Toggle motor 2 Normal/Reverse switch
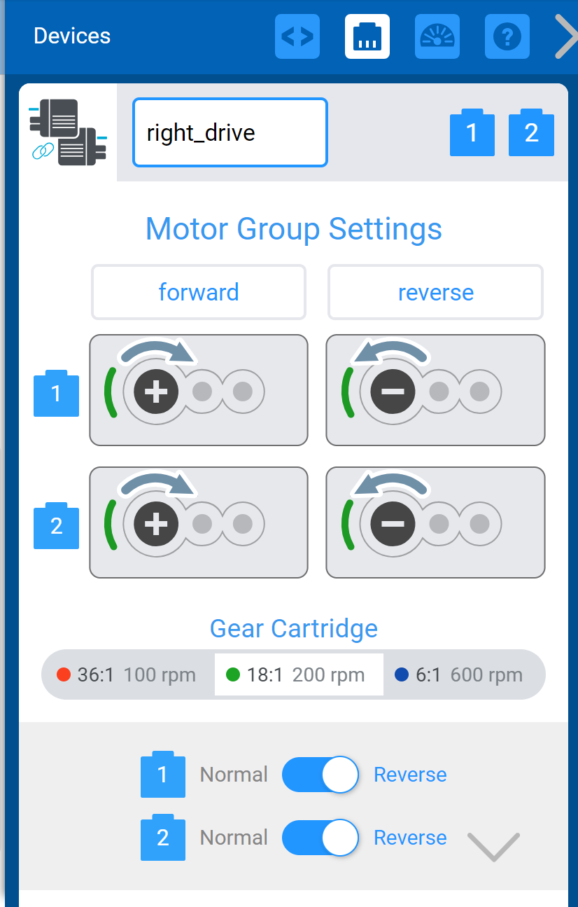 click(320, 838)
